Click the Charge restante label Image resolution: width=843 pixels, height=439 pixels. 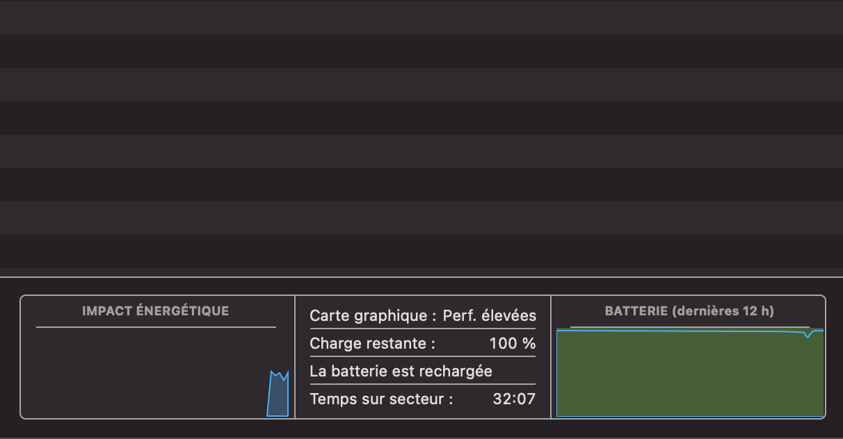click(x=372, y=343)
